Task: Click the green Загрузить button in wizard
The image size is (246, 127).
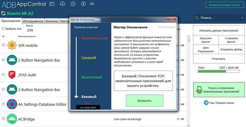Action: tap(145, 101)
